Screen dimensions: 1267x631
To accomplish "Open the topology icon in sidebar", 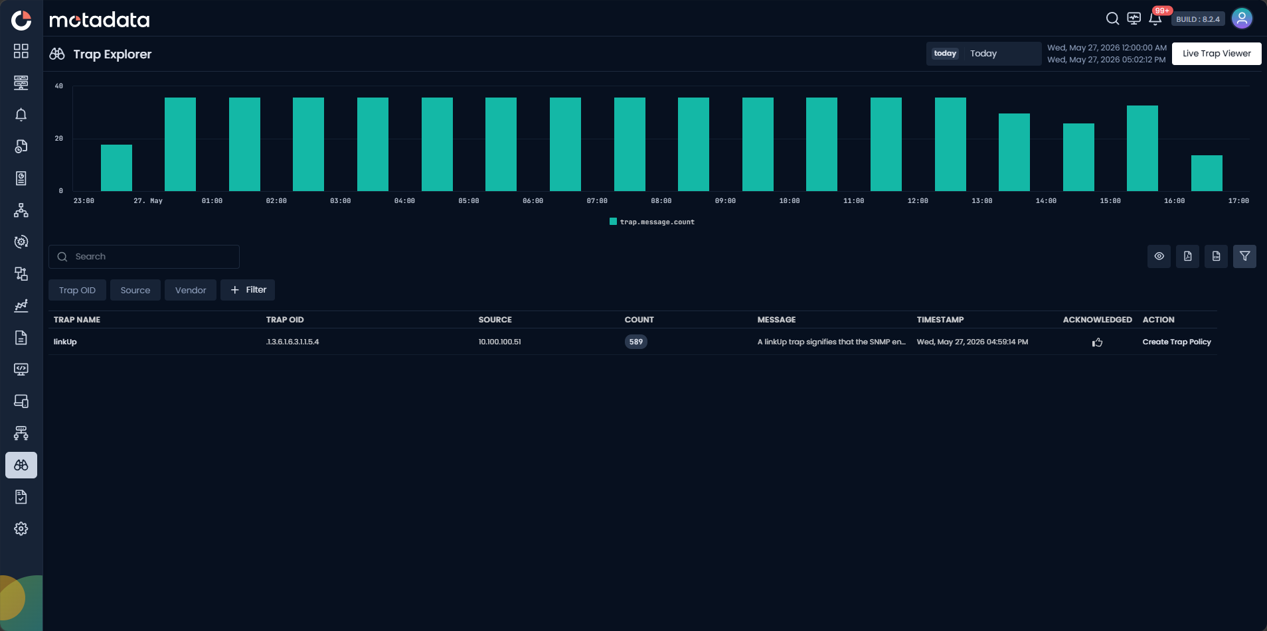I will 21,210.
